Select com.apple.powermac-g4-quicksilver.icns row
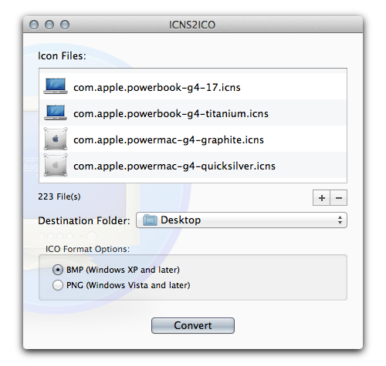Screen dimensions: 386x366 [x=193, y=165]
